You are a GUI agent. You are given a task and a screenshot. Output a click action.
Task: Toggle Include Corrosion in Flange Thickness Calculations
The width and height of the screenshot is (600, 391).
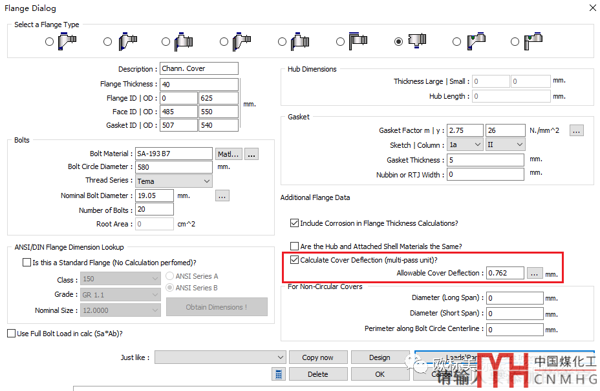point(295,223)
